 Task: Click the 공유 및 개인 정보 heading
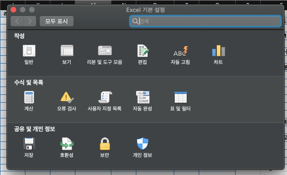point(35,129)
